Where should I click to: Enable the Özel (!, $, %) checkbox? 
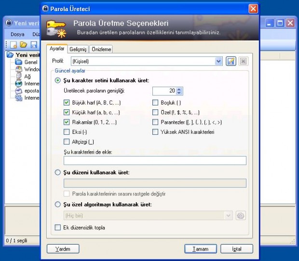tap(155, 112)
